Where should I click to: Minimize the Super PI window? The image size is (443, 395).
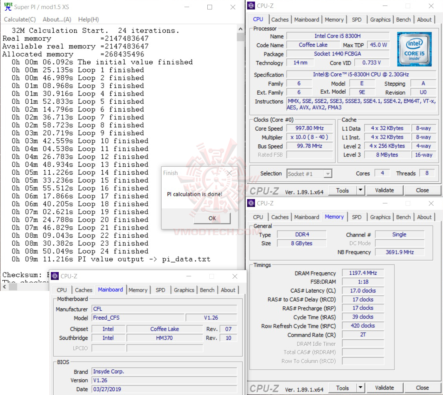click(186, 7)
